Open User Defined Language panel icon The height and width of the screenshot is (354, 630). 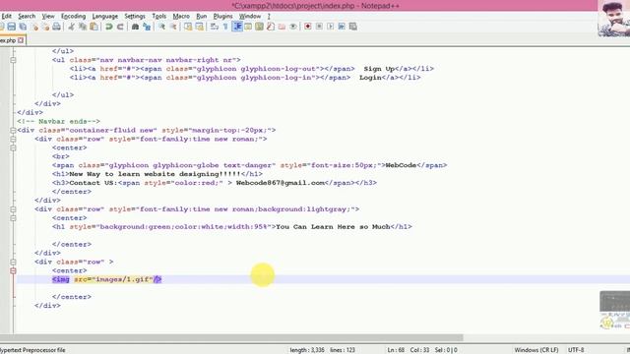pos(248,27)
